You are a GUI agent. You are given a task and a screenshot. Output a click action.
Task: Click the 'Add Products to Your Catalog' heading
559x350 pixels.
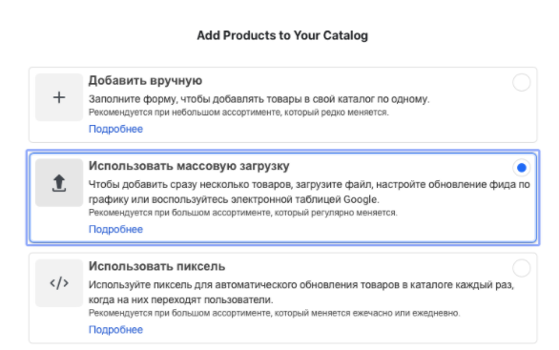(x=282, y=35)
